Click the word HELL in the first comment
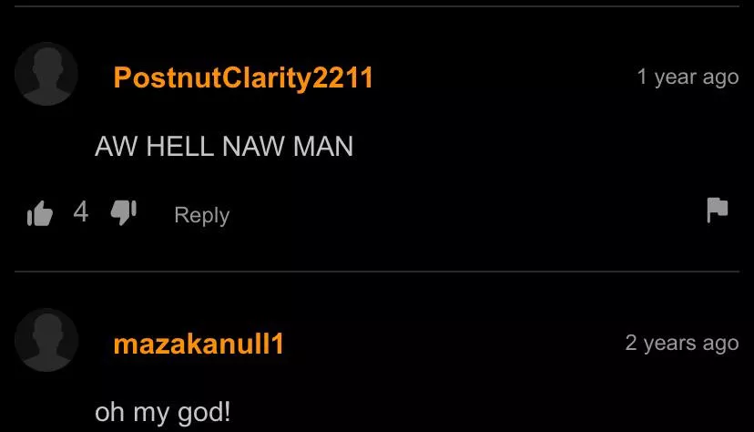Image resolution: width=754 pixels, height=432 pixels. 179,146
